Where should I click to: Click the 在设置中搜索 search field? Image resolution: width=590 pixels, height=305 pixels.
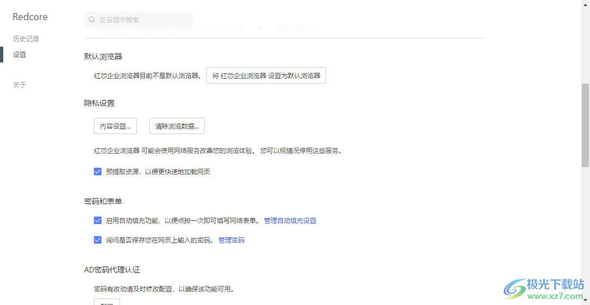coord(138,20)
